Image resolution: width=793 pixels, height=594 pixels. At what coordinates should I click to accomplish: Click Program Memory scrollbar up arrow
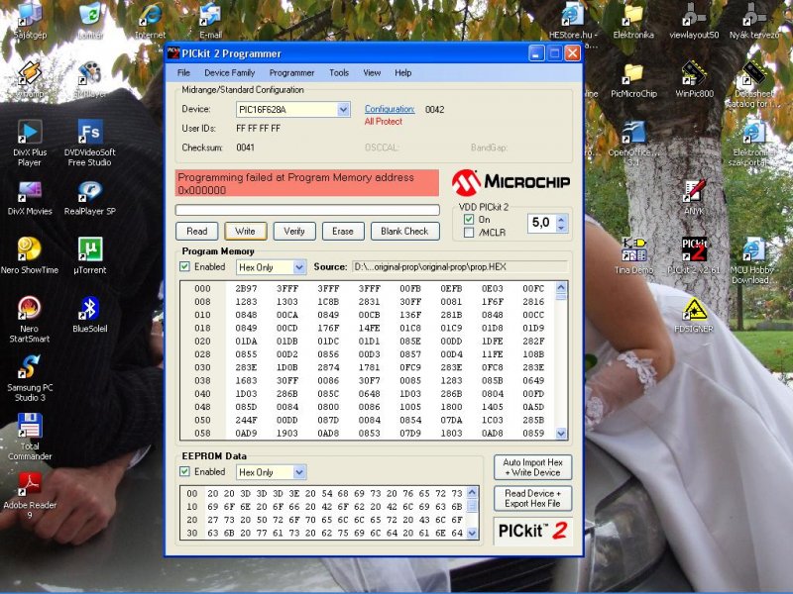(561, 288)
